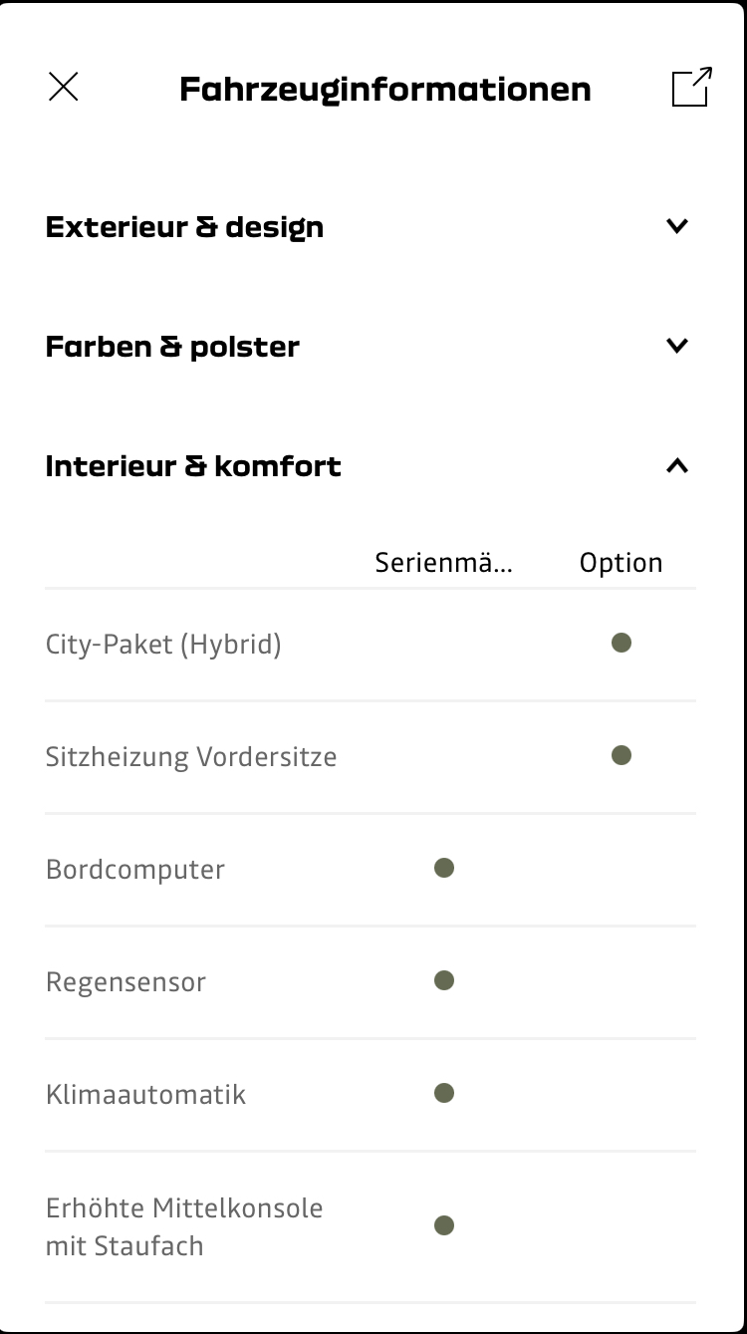Click the Regensensor standard-equipment dot

coord(444,981)
